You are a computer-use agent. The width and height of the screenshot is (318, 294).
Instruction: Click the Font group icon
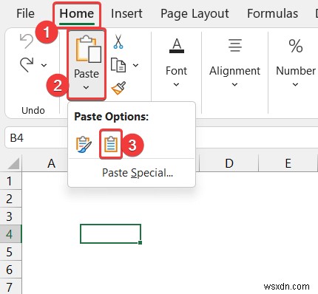point(177,46)
